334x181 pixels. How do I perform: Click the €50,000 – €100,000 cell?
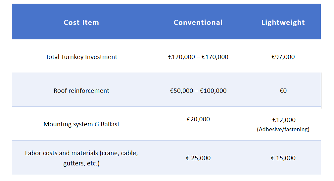coord(198,90)
